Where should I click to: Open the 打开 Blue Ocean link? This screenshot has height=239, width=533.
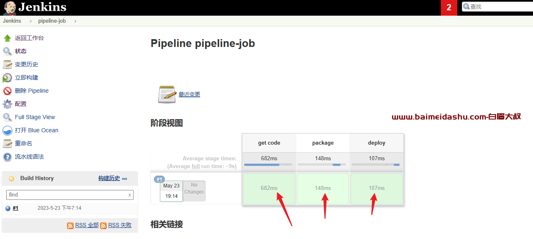pyautogui.click(x=36, y=130)
